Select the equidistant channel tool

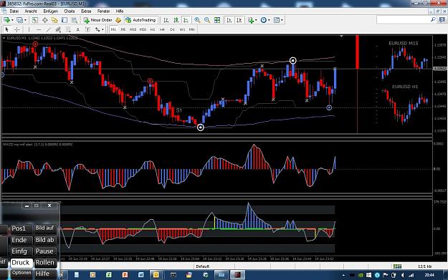[58, 29]
